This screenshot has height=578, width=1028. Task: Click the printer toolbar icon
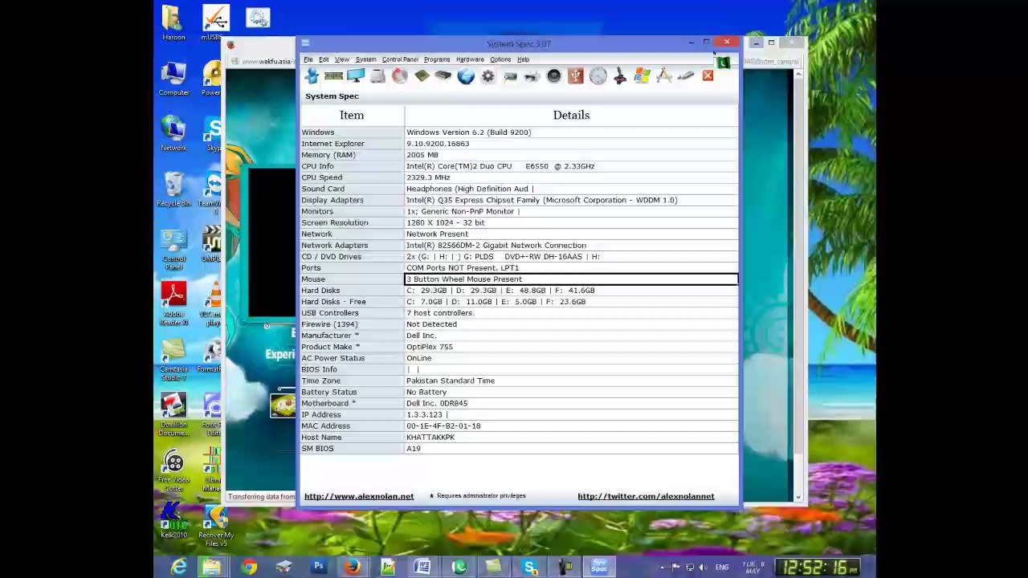tap(532, 76)
